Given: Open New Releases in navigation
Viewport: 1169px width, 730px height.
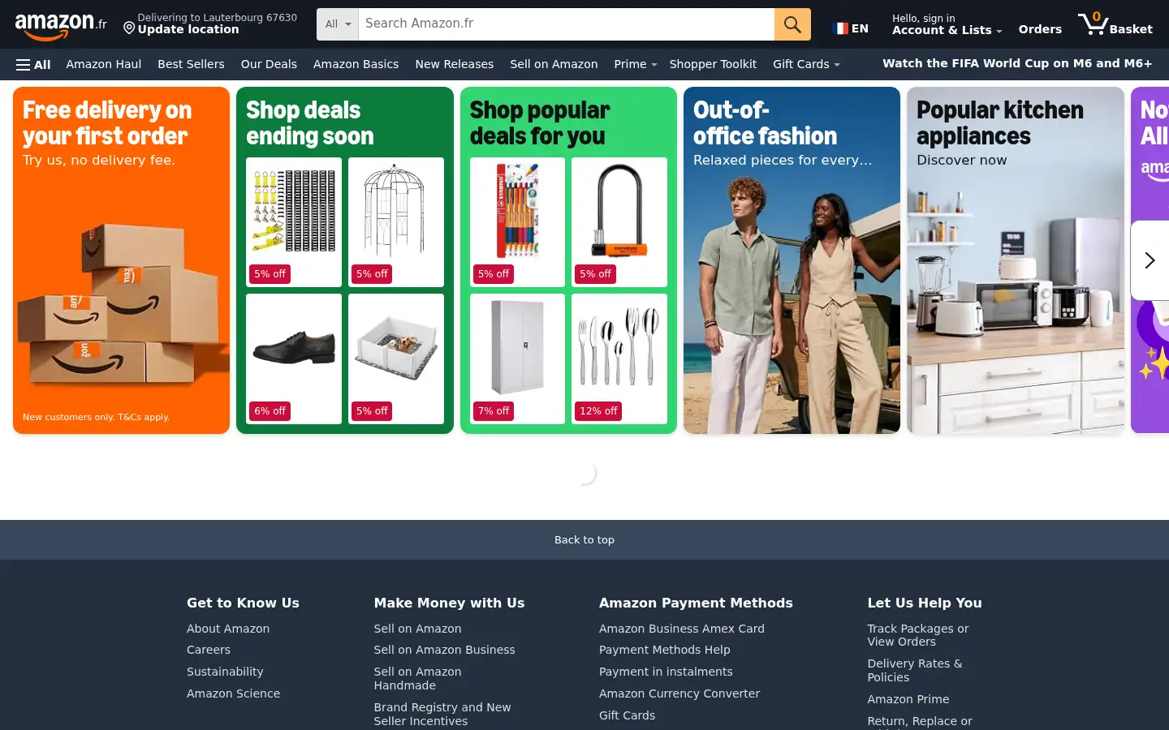Looking at the screenshot, I should (454, 64).
